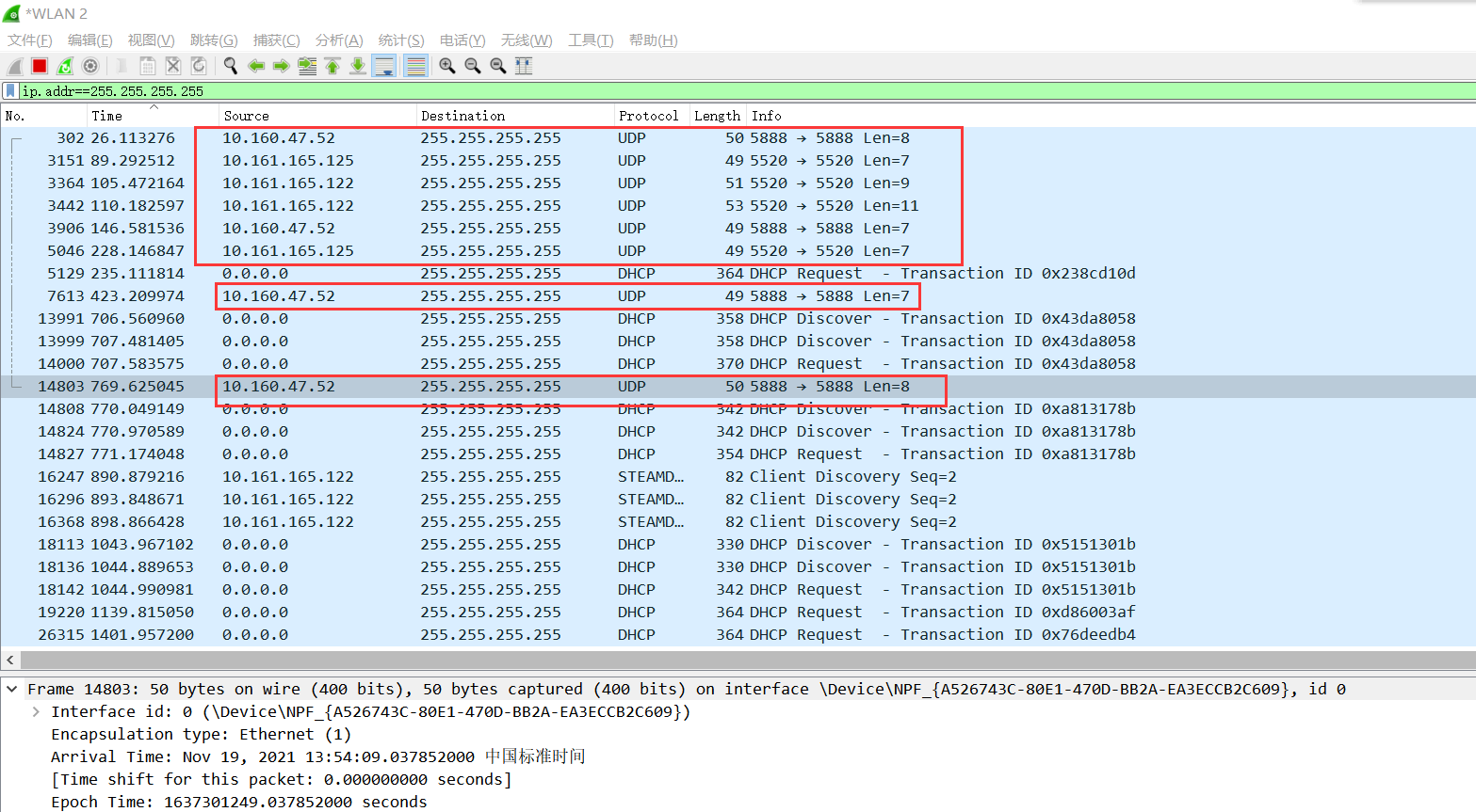The image size is (1476, 812).
Task: Select UDP packet 7613
Action: click(738, 295)
